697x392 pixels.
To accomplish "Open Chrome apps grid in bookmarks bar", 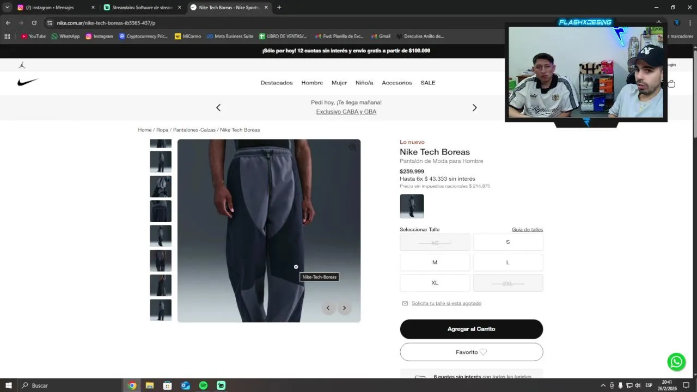I will pyautogui.click(x=7, y=36).
